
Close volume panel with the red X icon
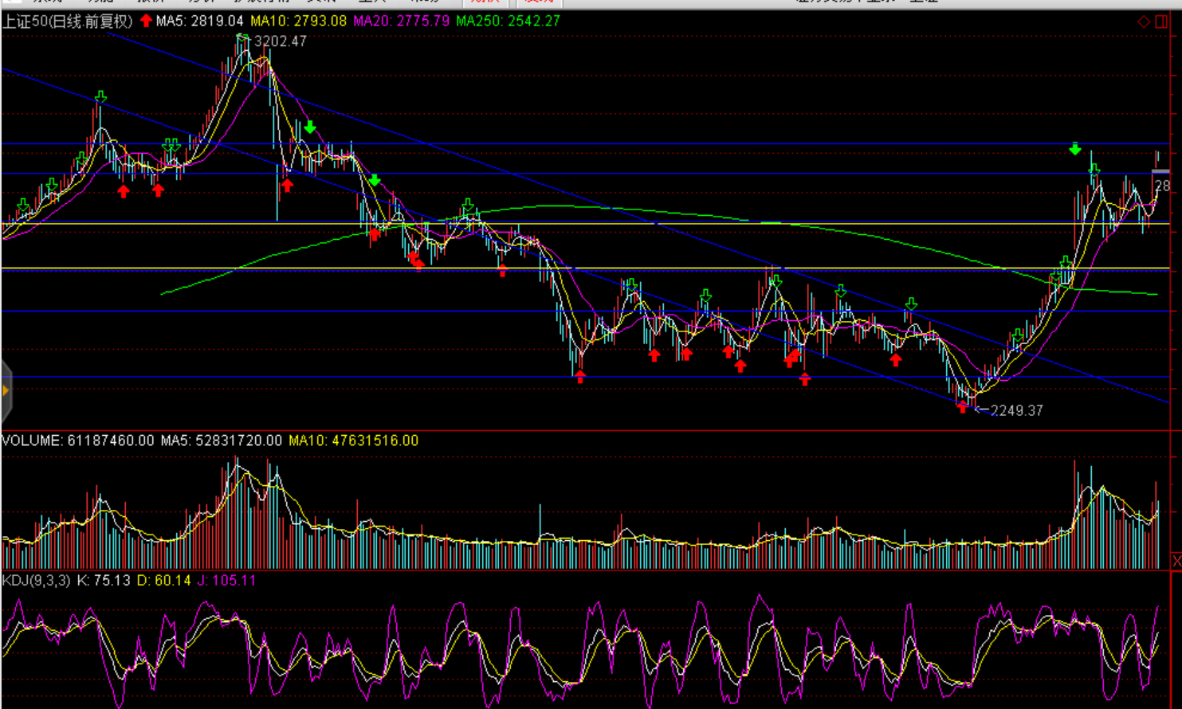point(1176,562)
